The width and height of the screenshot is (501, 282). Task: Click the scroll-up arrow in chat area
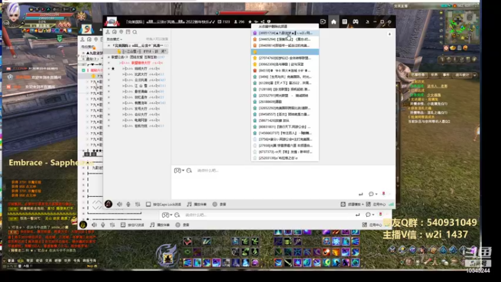coord(390,34)
